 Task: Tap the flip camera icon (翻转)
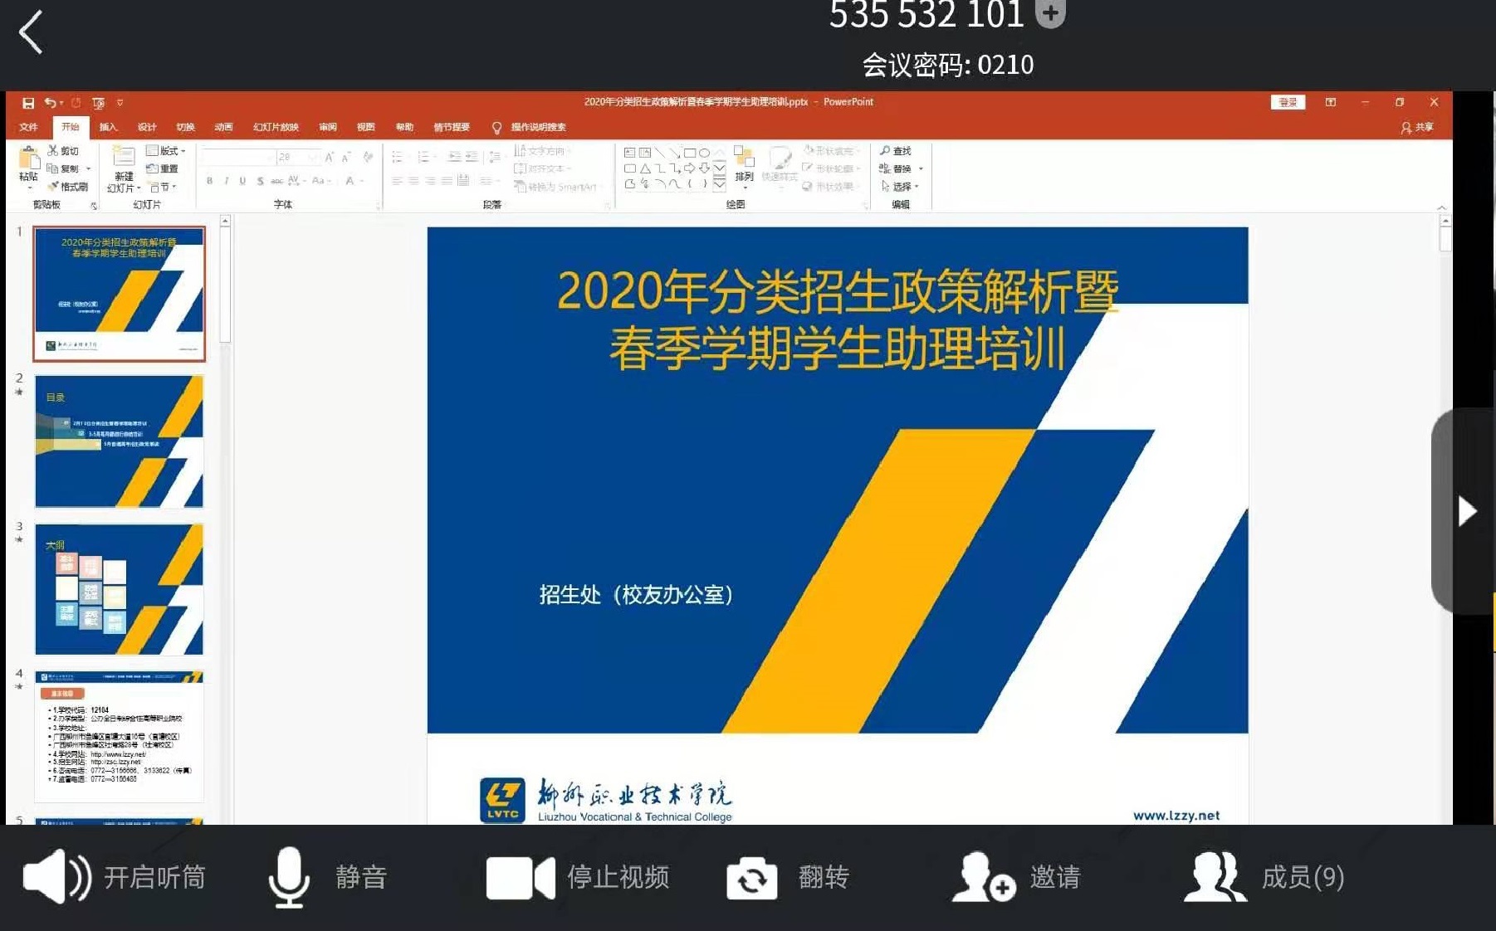[x=751, y=878]
